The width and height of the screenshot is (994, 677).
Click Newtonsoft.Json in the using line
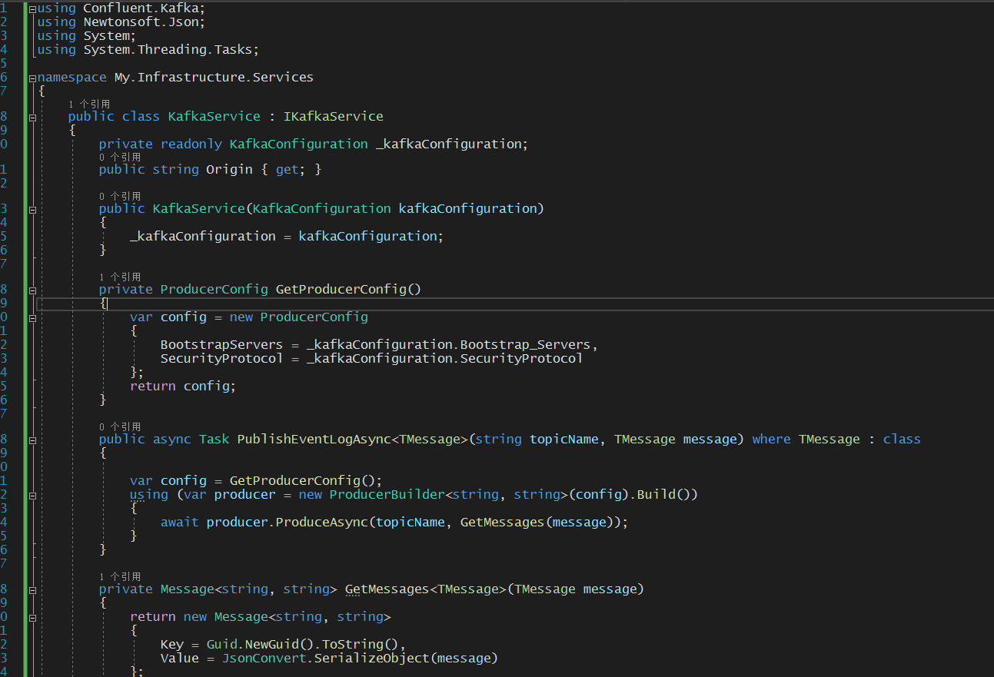(141, 22)
